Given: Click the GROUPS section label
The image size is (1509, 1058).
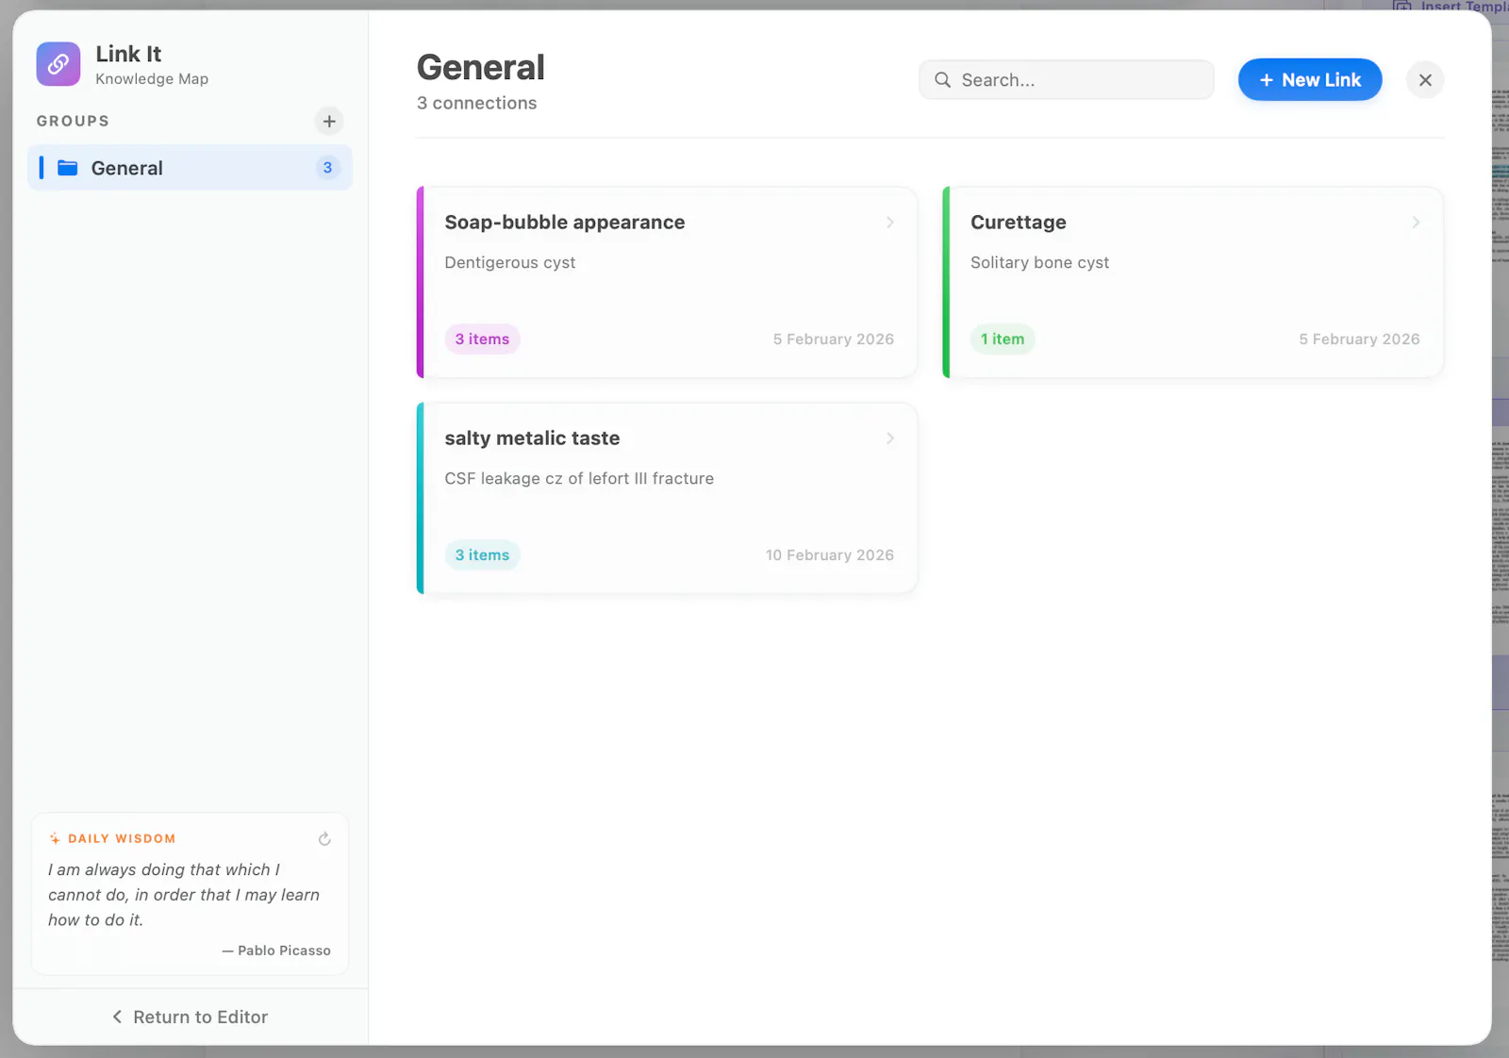Looking at the screenshot, I should [x=73, y=121].
